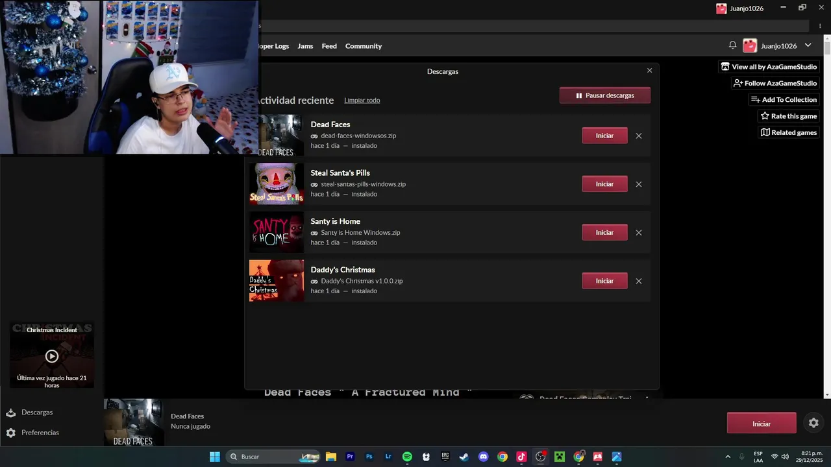Click dead-faces-windowsos.zip file name
Viewport: 831px width, 467px height.
[x=358, y=136]
